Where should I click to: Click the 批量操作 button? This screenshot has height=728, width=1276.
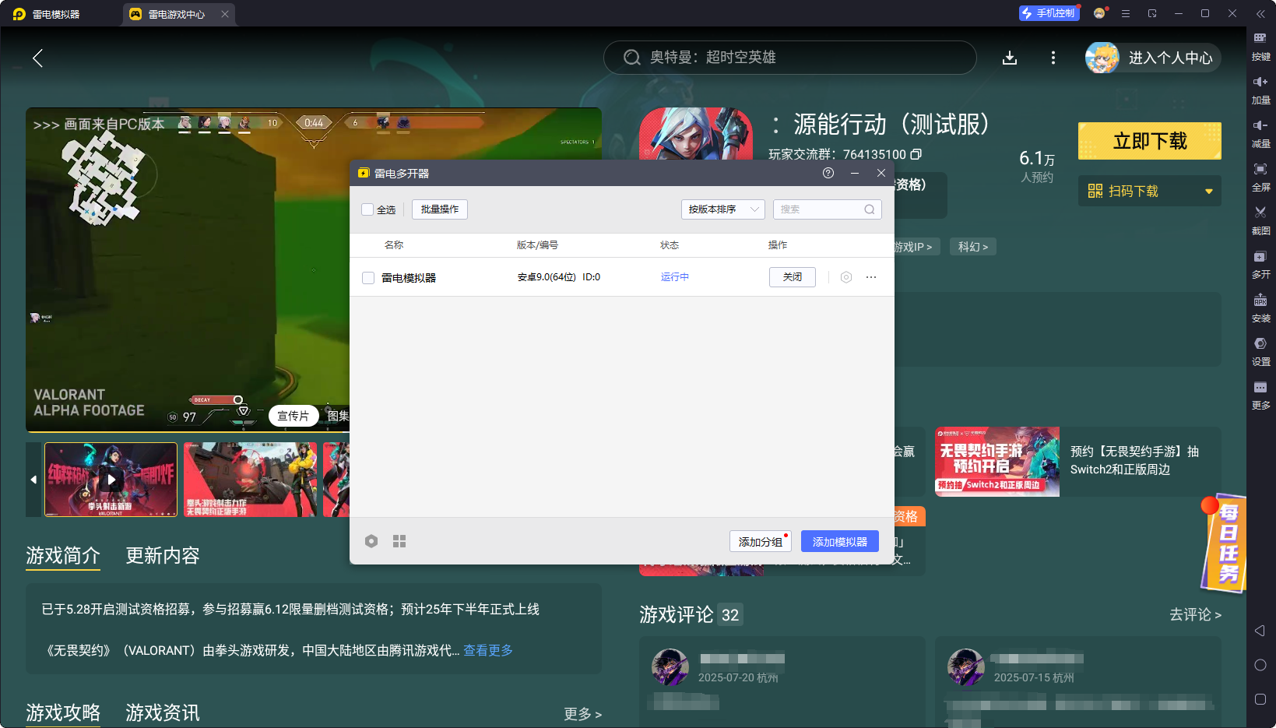pos(440,209)
